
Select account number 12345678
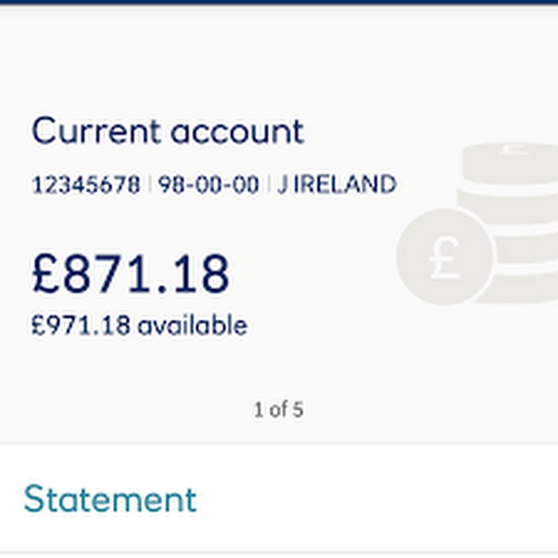tap(86, 185)
